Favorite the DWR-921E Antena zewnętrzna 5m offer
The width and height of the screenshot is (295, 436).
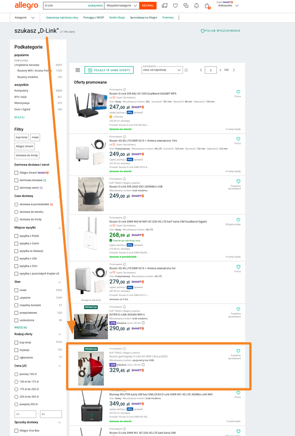[x=238, y=267]
